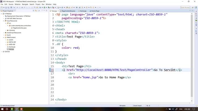Click the 'Go To Servlet' text on line 16
This screenshot has width=198, height=111.
click(x=165, y=70)
